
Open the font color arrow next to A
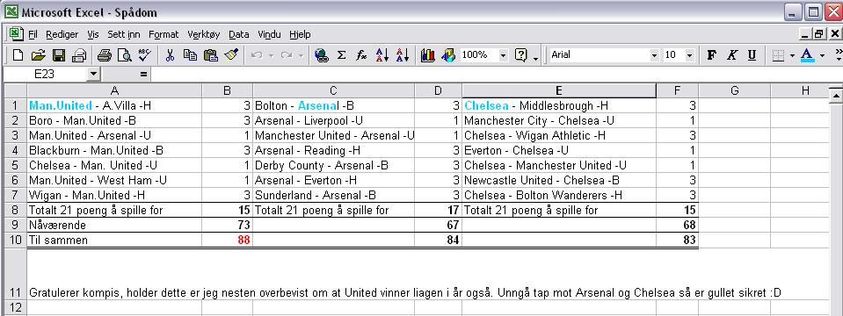pos(822,54)
